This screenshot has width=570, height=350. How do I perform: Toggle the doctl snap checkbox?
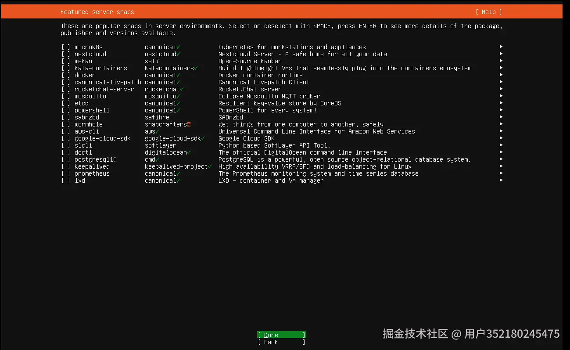(x=66, y=152)
